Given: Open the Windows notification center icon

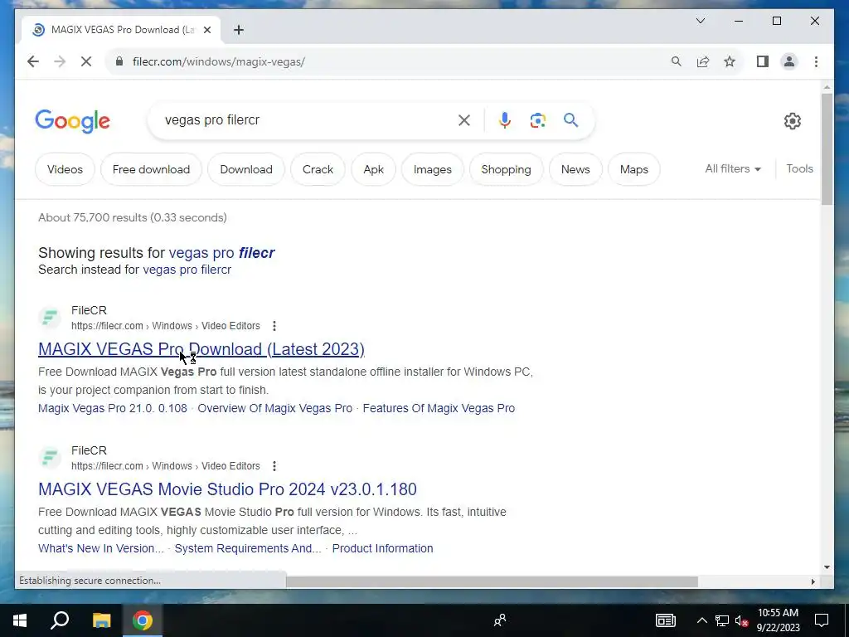Looking at the screenshot, I should tap(822, 620).
